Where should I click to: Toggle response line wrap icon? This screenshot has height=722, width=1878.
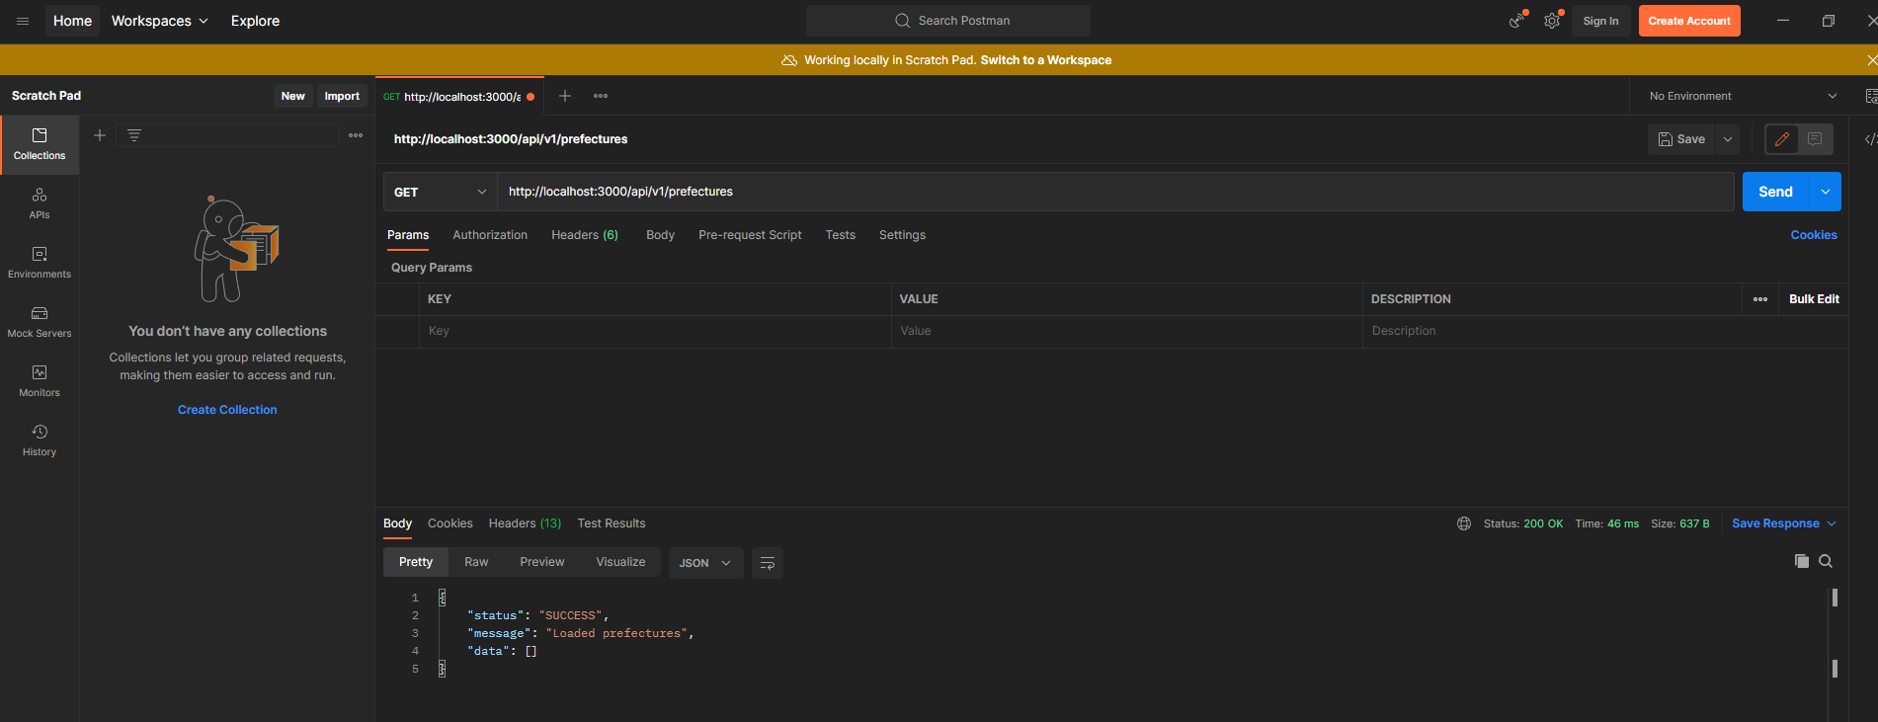point(768,563)
